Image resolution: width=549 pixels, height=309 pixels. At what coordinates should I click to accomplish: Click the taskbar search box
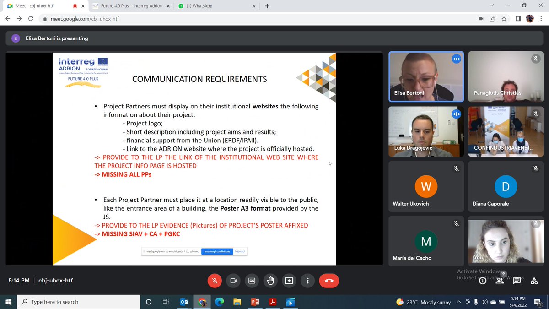pos(78,302)
